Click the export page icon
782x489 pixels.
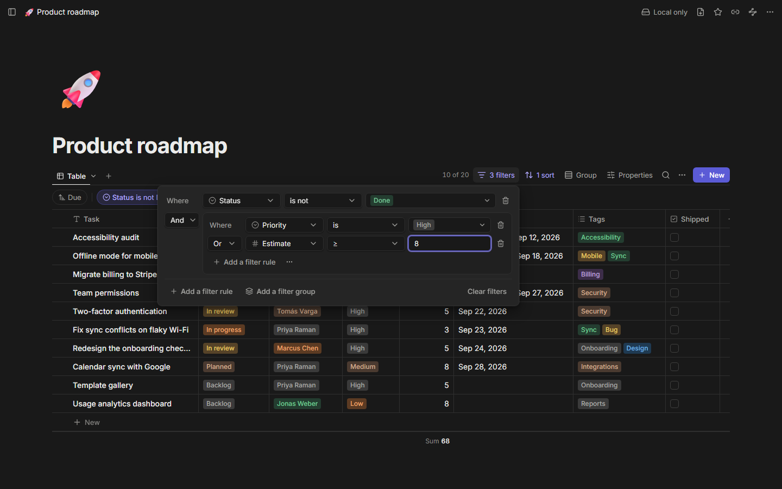coord(701,12)
